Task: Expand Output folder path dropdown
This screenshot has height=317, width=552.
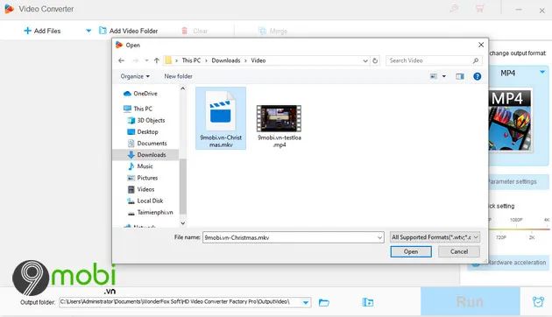Action: point(306,302)
